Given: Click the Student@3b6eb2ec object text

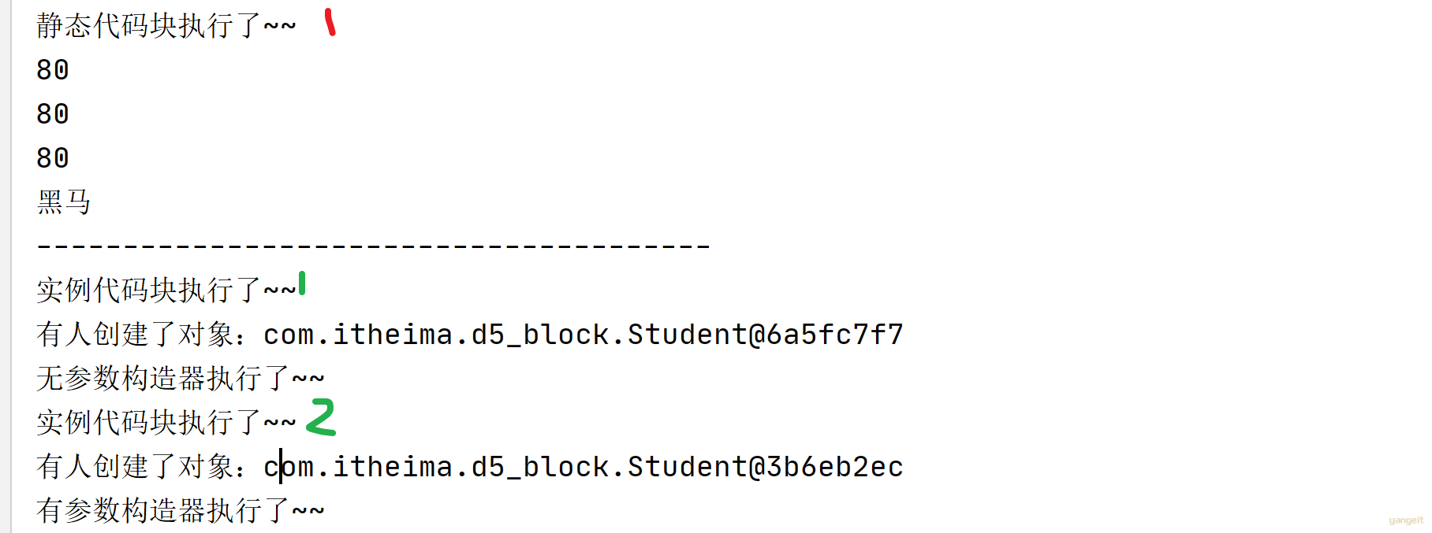Looking at the screenshot, I should pos(765,467).
